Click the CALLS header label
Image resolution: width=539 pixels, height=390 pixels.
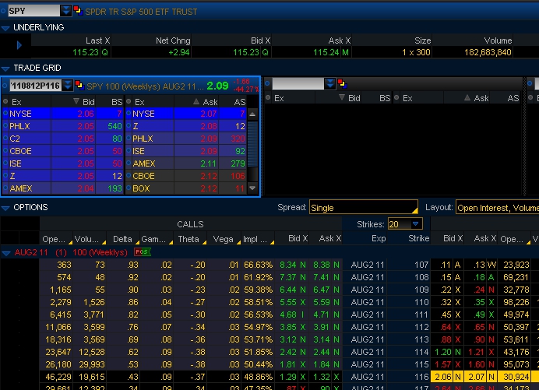point(190,224)
